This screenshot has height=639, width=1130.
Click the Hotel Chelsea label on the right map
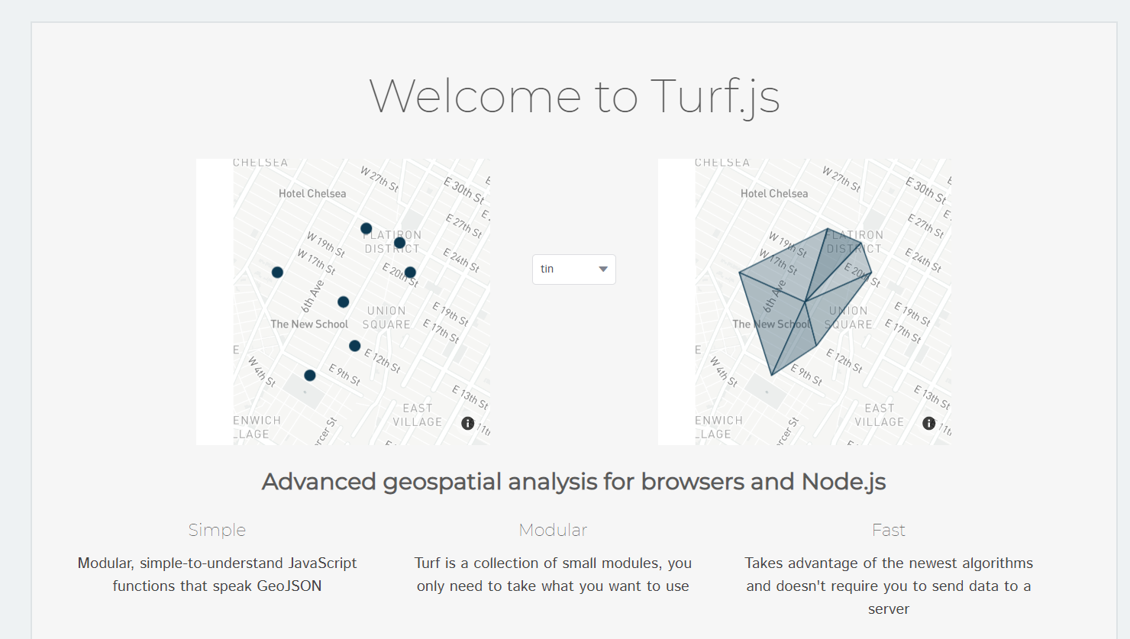[x=774, y=193]
